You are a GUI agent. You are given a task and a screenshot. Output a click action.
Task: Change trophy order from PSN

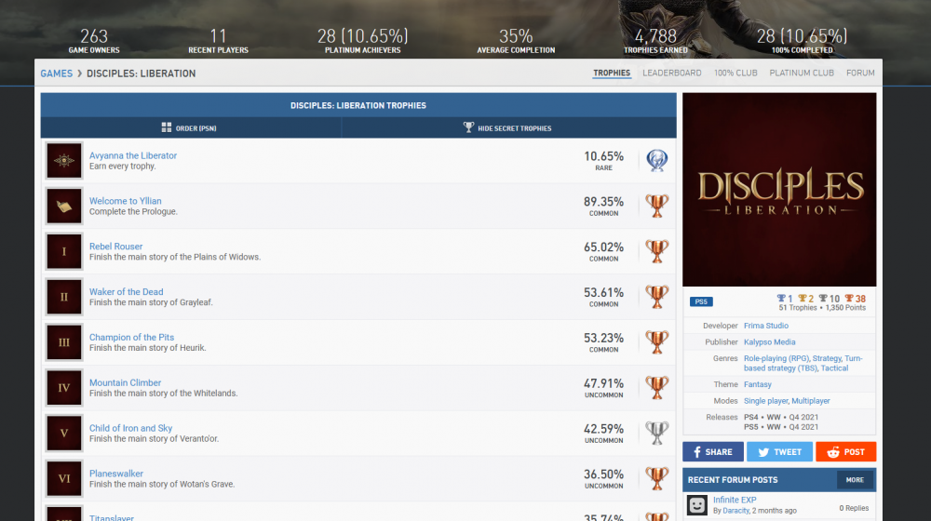(189, 128)
